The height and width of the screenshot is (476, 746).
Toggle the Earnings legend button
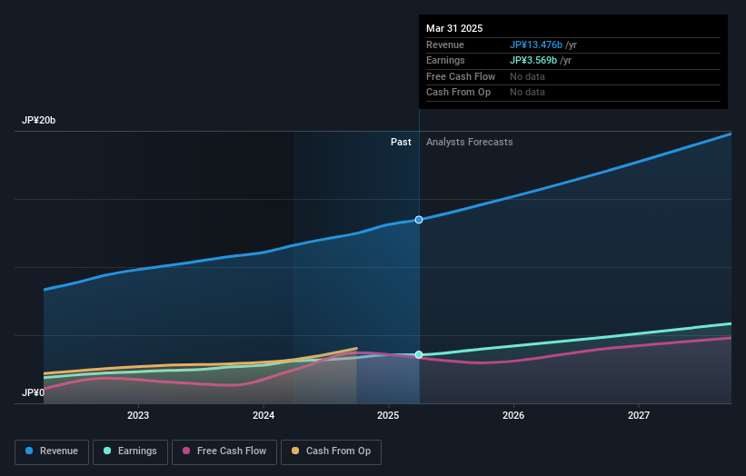coord(130,451)
